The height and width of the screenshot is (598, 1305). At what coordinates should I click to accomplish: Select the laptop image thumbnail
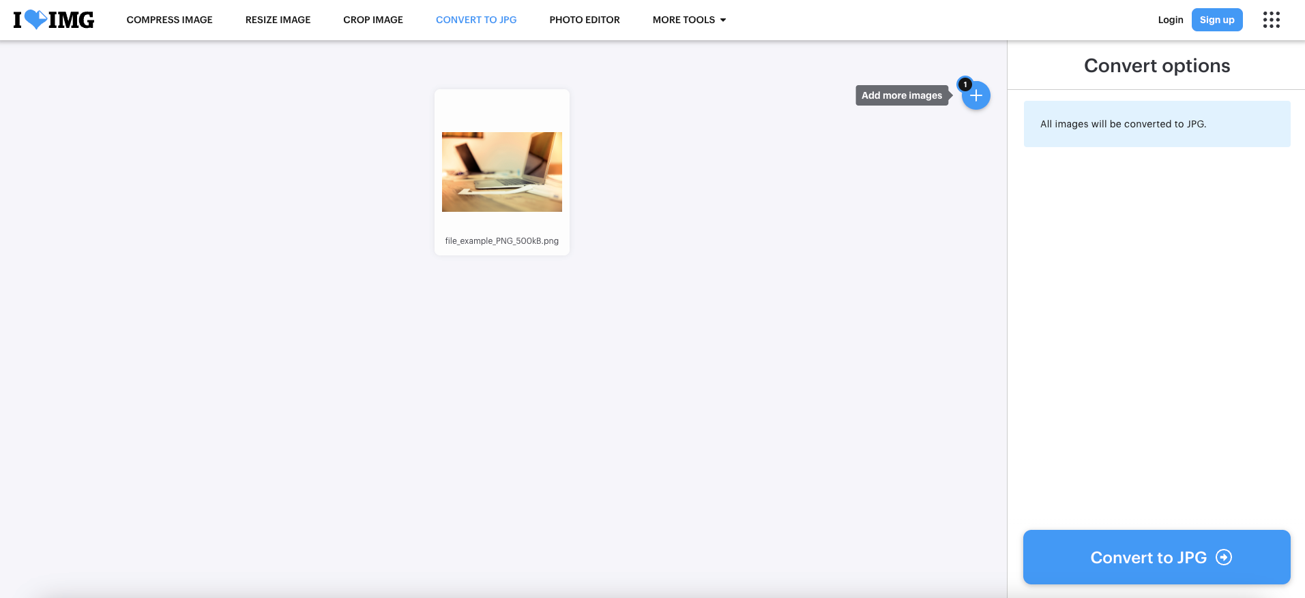502,172
